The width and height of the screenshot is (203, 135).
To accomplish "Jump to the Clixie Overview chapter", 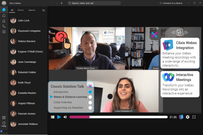I will click(63, 102).
